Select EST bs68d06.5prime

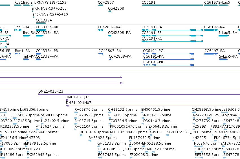21,112
